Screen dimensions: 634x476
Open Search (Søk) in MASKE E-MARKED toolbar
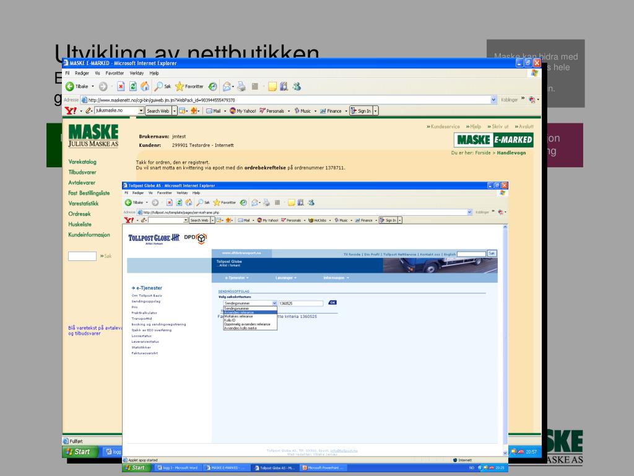[163, 86]
